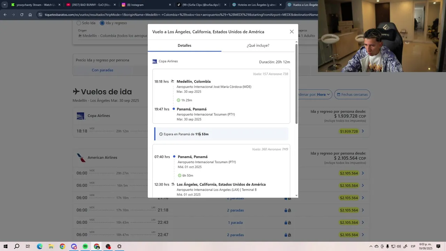The height and width of the screenshot is (251, 446).
Task: Click the 1 parada link on 22:43 row
Action: (x=235, y=222)
